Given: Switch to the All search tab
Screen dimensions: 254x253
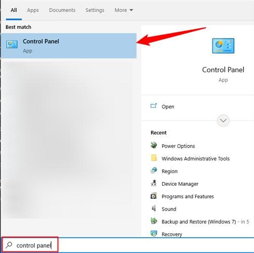Looking at the screenshot, I should pyautogui.click(x=14, y=10).
